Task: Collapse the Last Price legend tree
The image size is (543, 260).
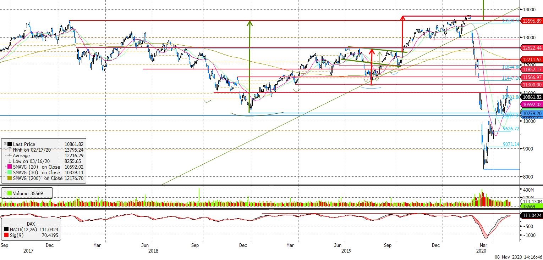Action: click(5, 144)
